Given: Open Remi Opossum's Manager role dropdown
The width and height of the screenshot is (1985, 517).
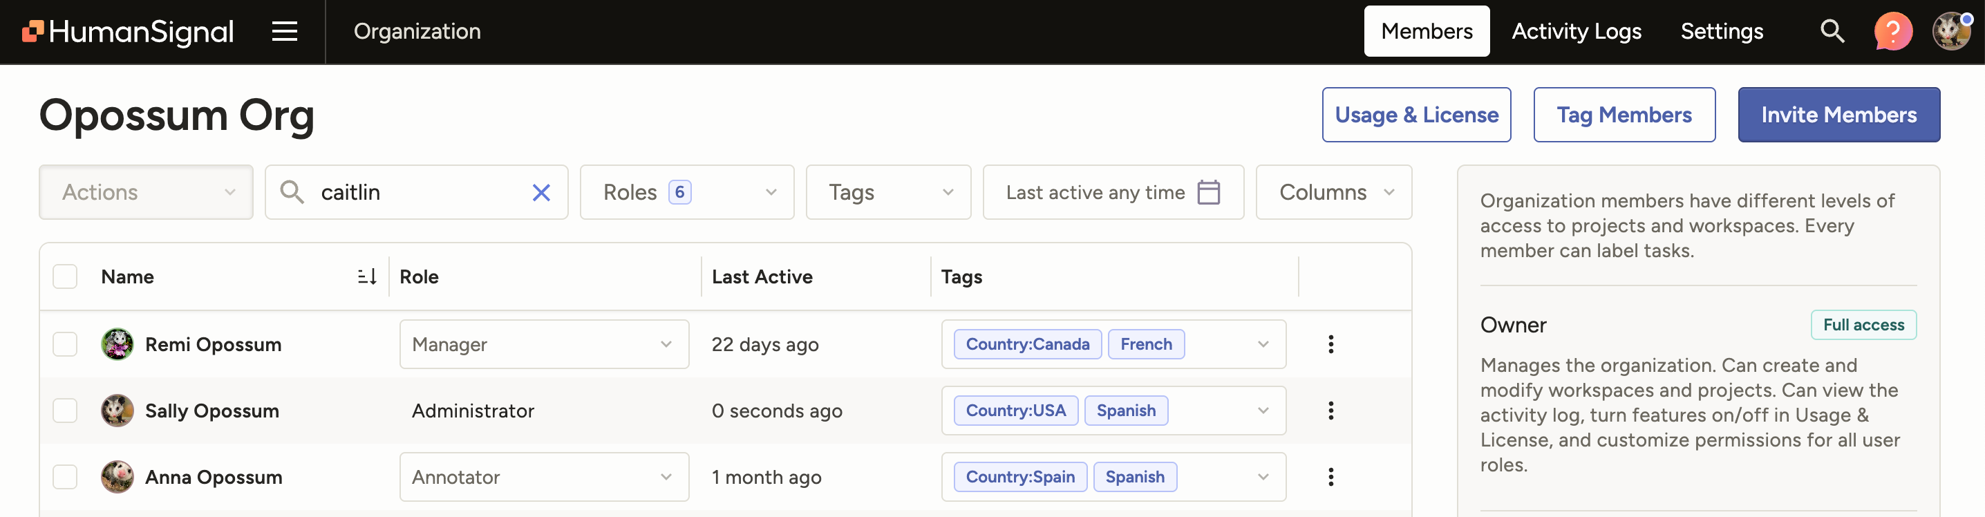Looking at the screenshot, I should 543,344.
